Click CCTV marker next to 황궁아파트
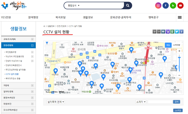The width and height of the screenshot is (188, 114). [103, 77]
